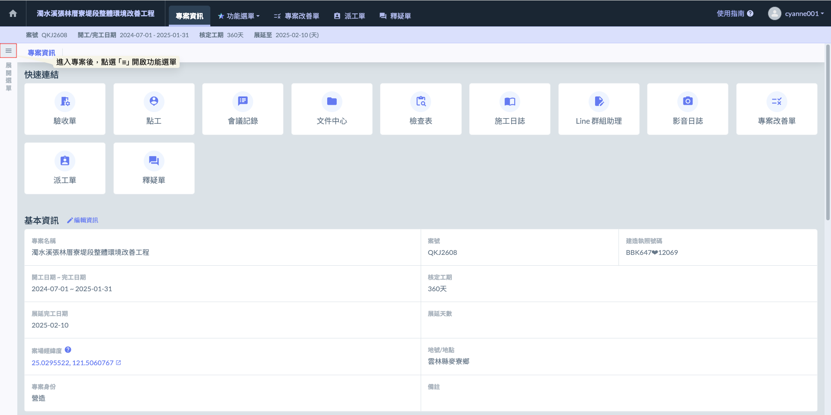Click the page vertical scrollbar

(828, 130)
